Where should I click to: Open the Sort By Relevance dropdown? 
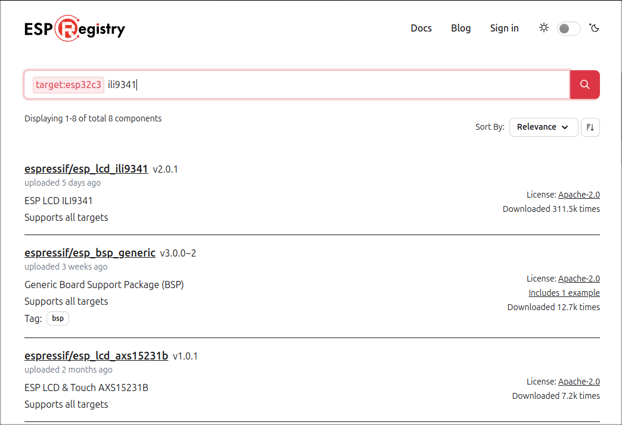[x=543, y=127]
